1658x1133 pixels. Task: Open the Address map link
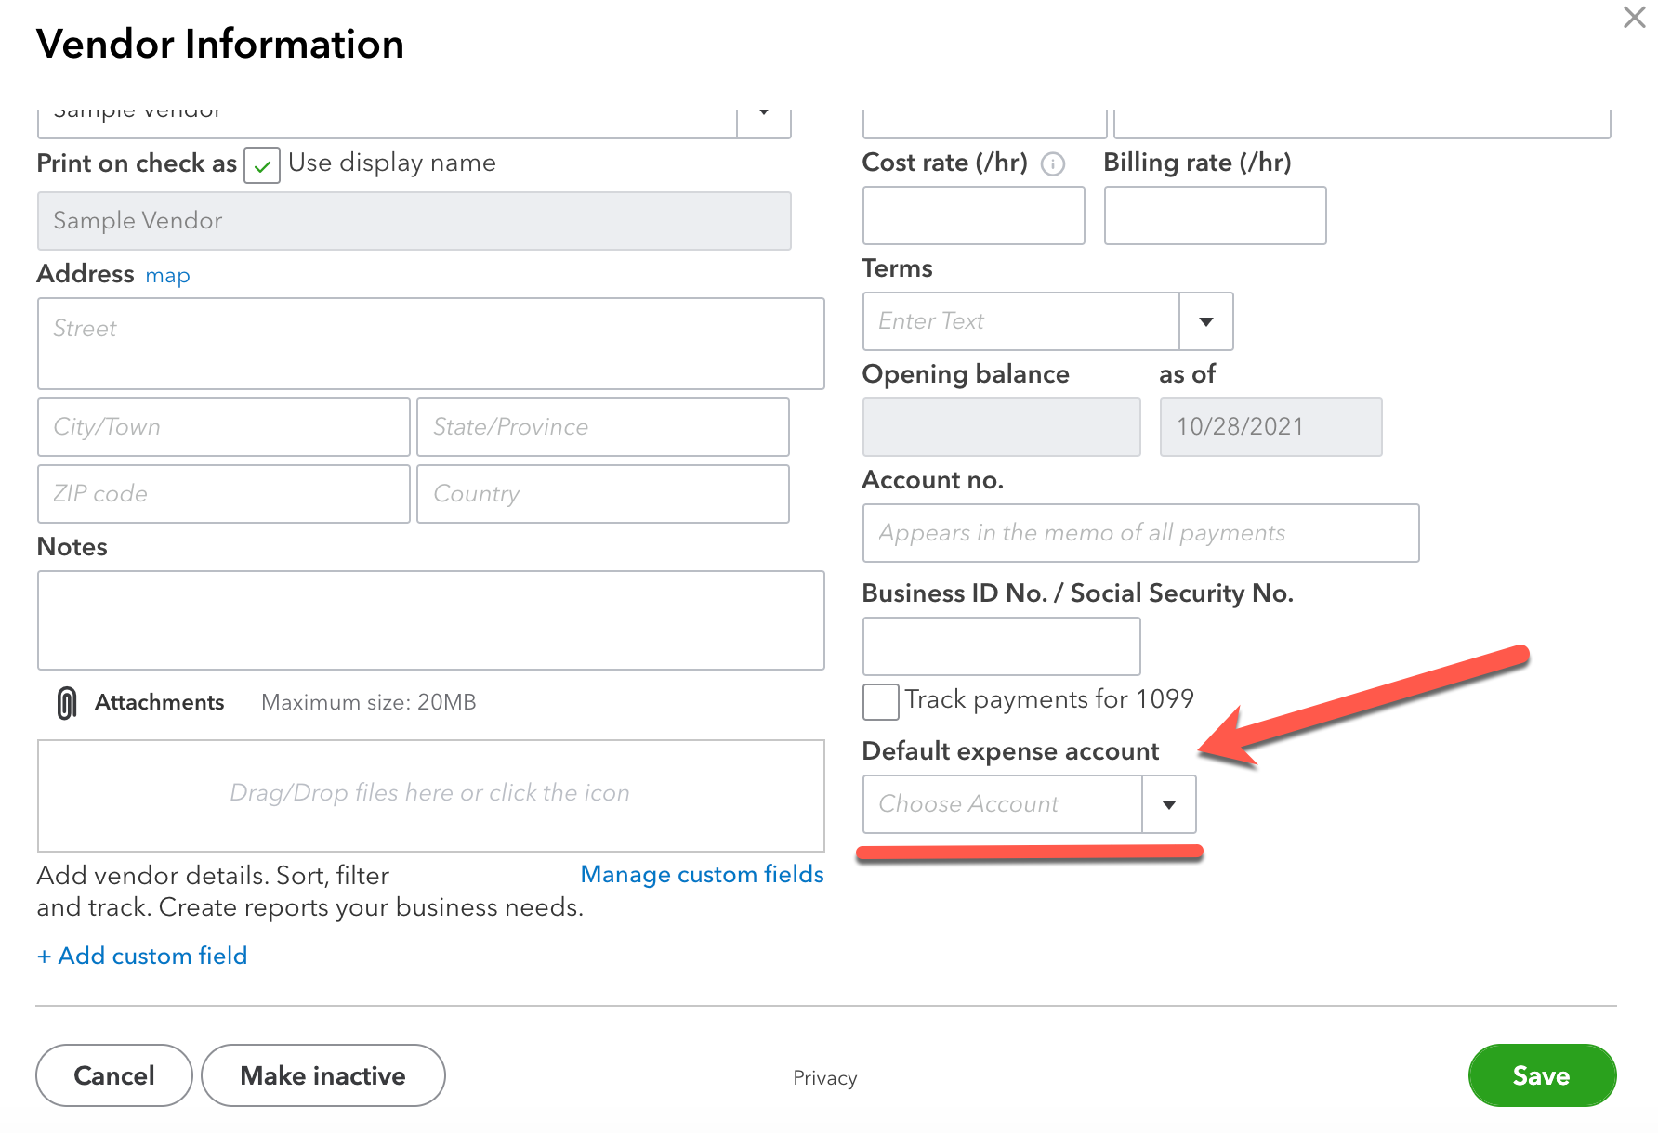coord(167,276)
